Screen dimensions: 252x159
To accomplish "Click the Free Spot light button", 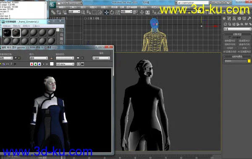I will click(244, 41).
